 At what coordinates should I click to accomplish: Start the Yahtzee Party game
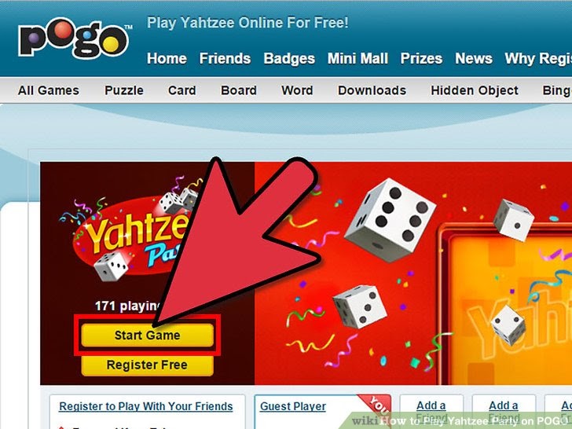[x=148, y=335]
